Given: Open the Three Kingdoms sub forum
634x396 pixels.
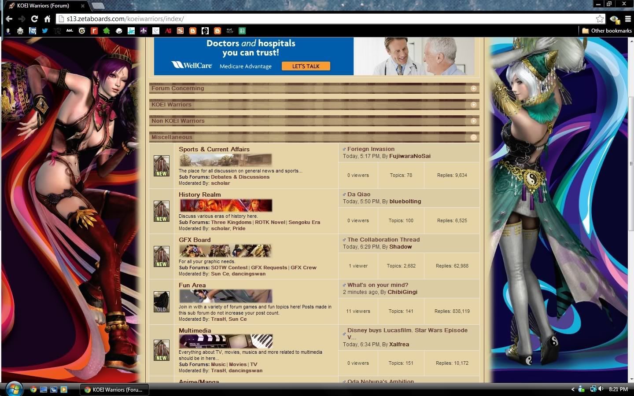Looking at the screenshot, I should (x=231, y=222).
